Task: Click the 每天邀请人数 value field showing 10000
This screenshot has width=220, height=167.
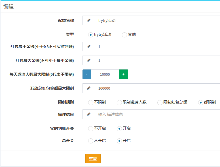Action: [x=105, y=74]
